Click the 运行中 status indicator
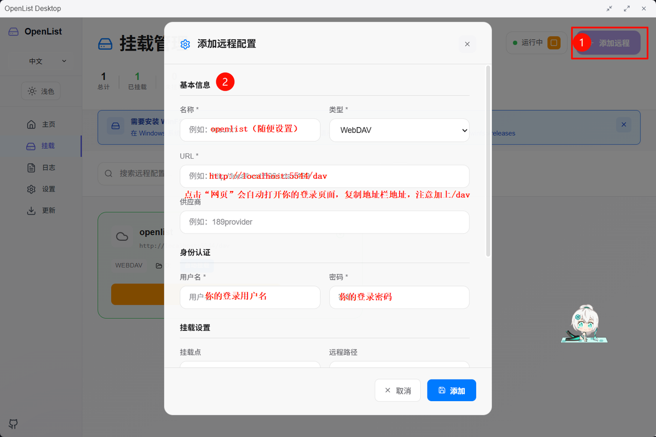Image resolution: width=656 pixels, height=437 pixels. pos(528,43)
